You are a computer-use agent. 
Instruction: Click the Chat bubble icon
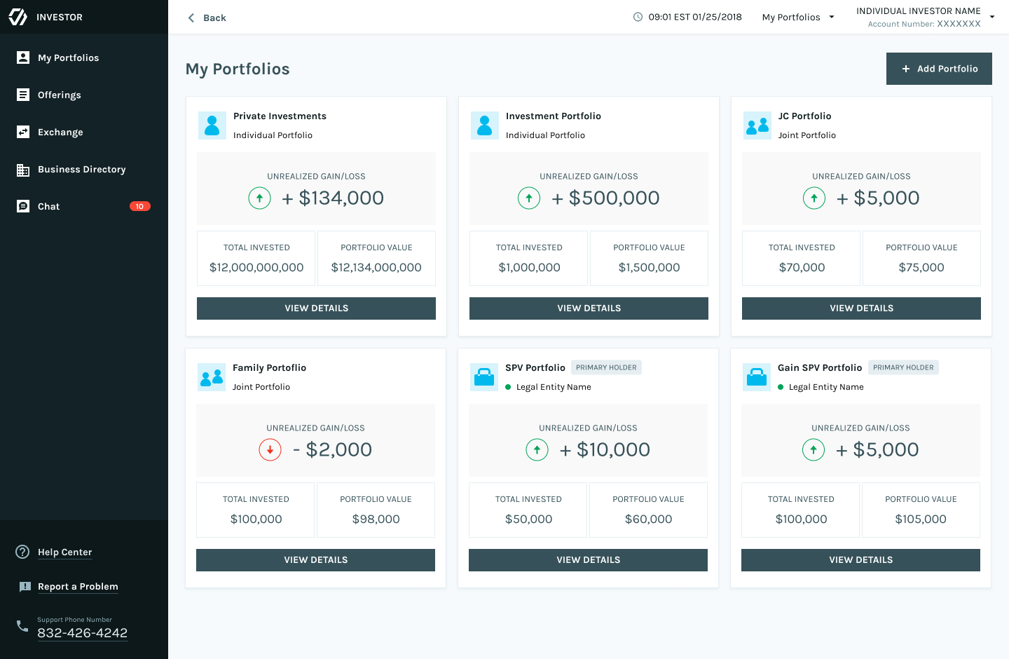click(23, 206)
